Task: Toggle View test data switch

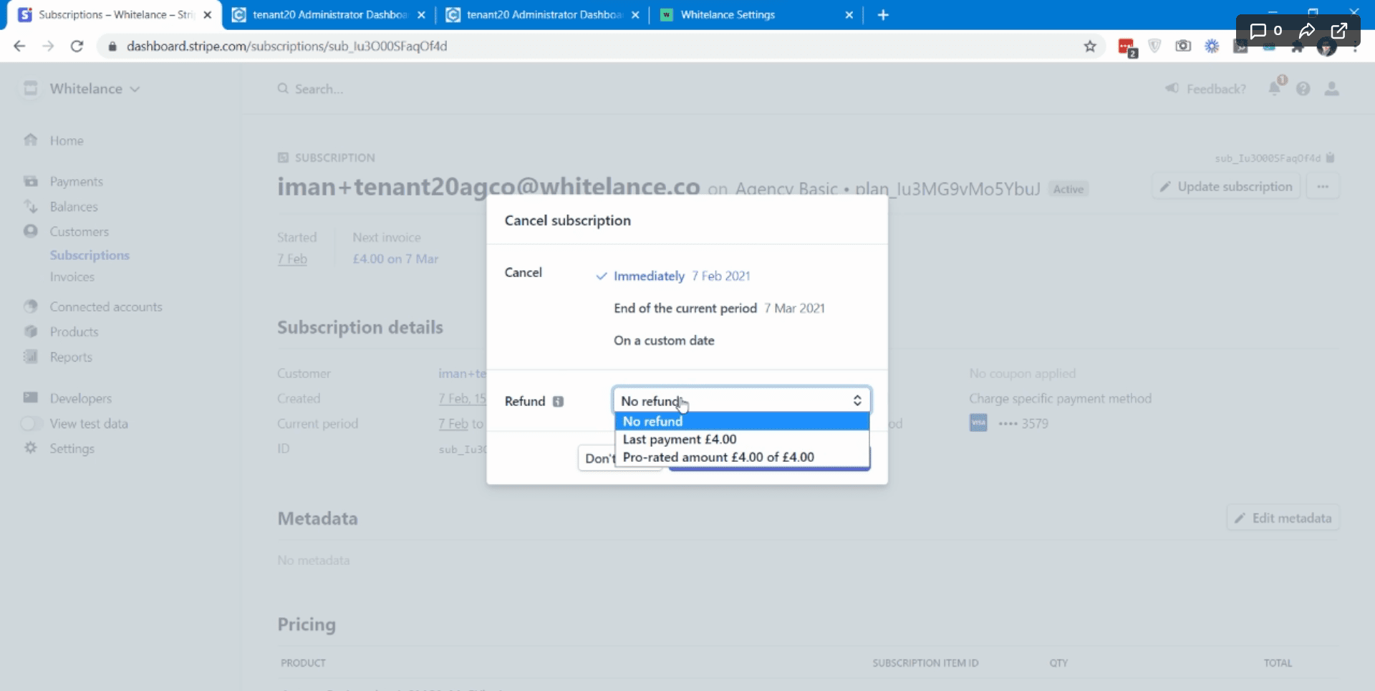Action: coord(32,424)
